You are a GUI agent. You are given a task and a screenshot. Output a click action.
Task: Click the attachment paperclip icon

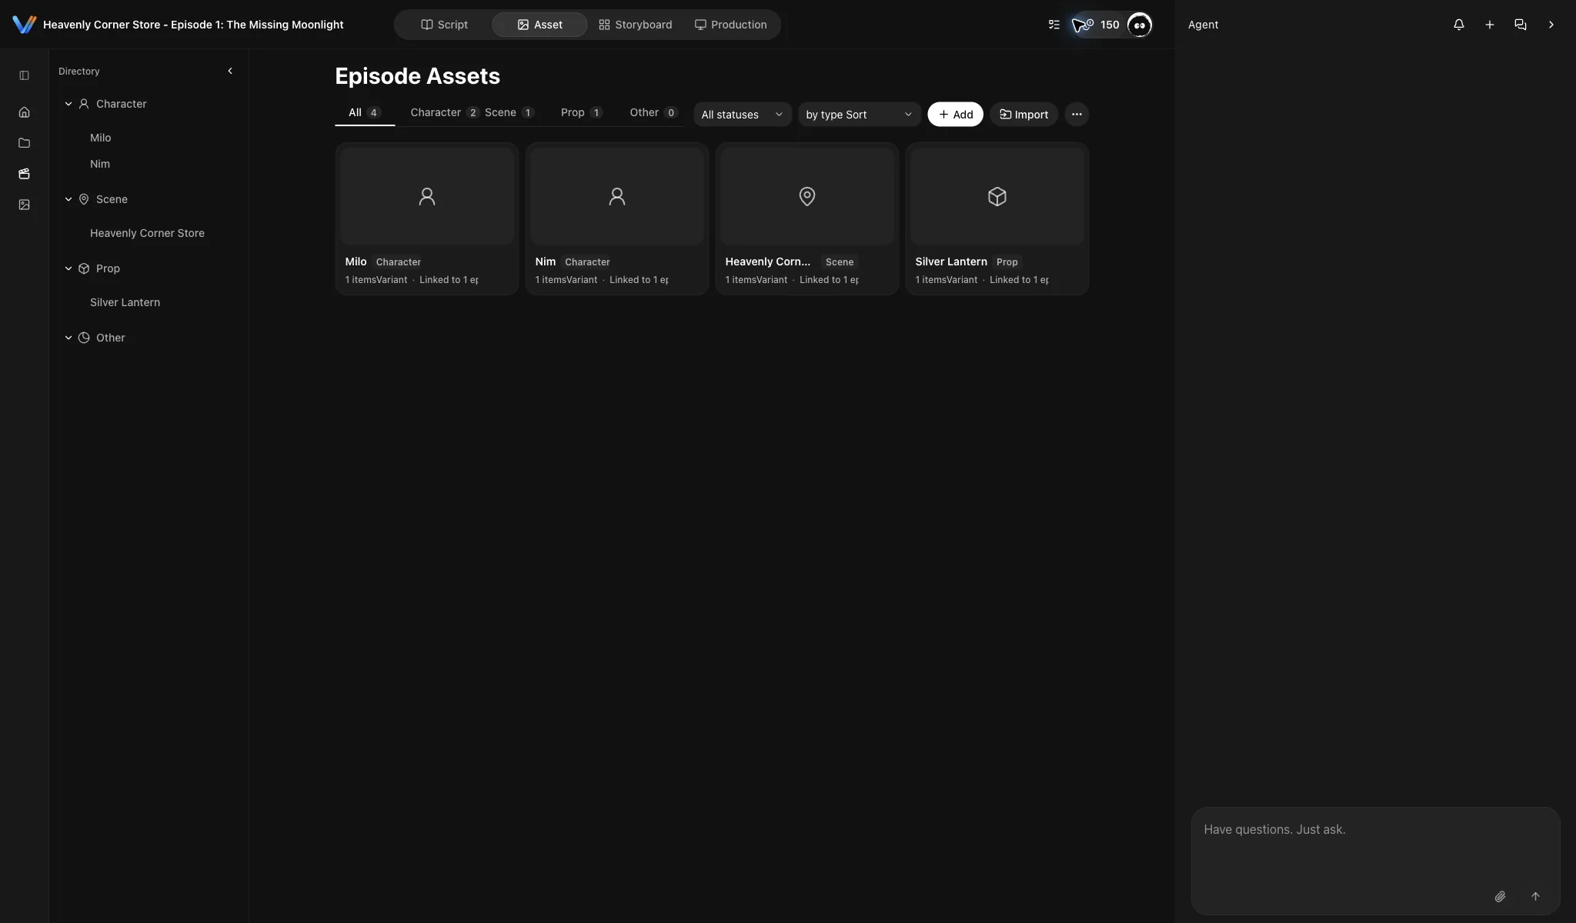pyautogui.click(x=1500, y=896)
